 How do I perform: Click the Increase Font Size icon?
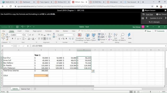(30, 35)
